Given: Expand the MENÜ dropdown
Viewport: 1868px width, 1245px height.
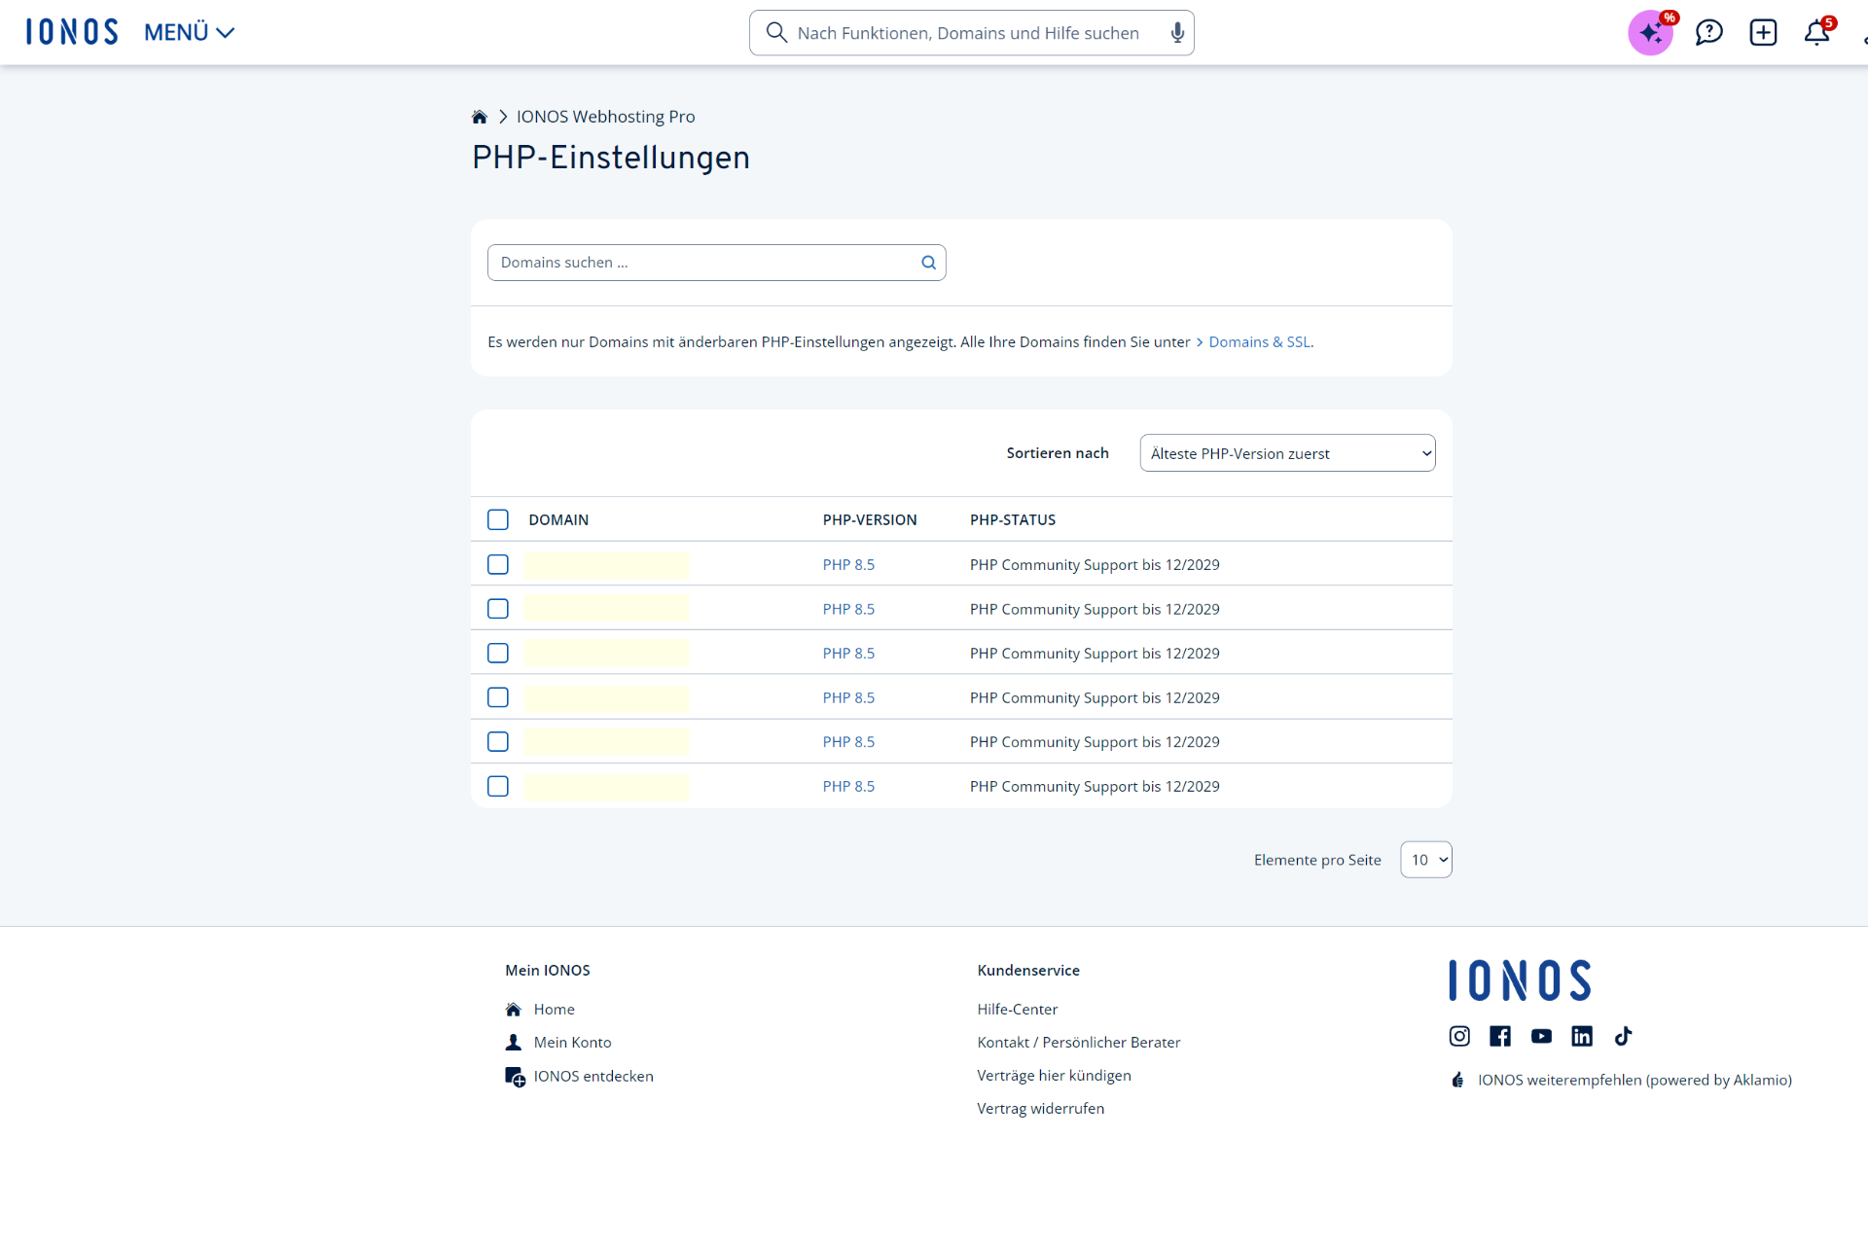Looking at the screenshot, I should click(x=189, y=32).
